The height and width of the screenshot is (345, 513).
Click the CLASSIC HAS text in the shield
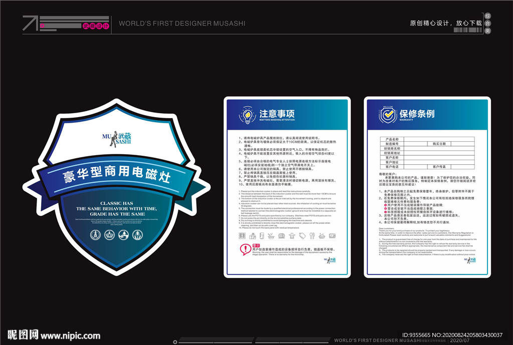[x=116, y=203]
